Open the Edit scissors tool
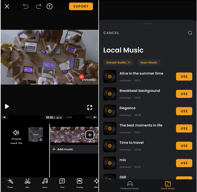Image resolution: width=197 pixels, height=192 pixels. coord(27,183)
